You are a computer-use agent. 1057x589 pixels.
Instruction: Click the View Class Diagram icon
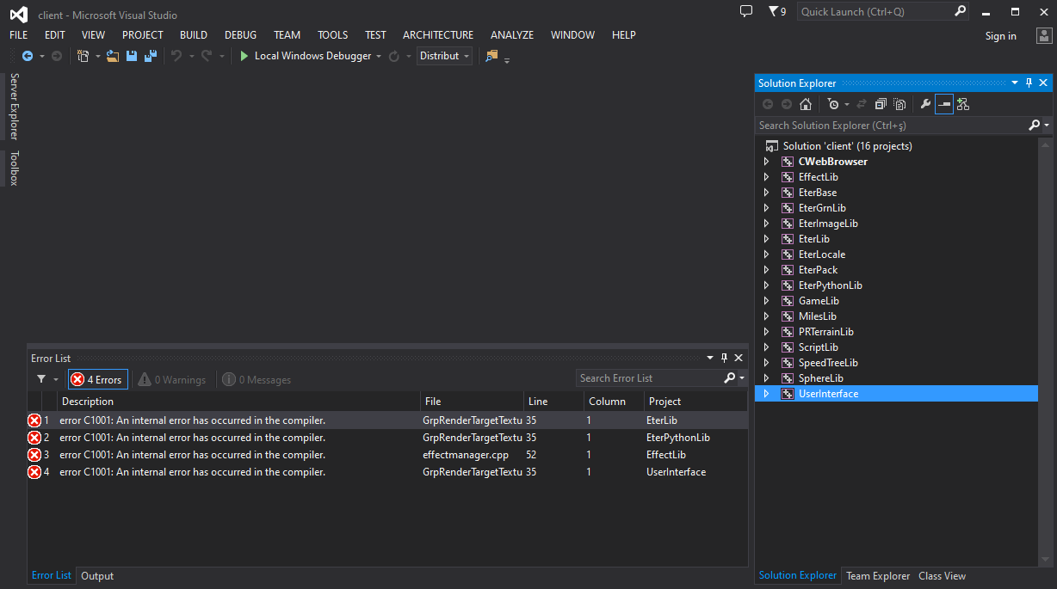click(963, 104)
